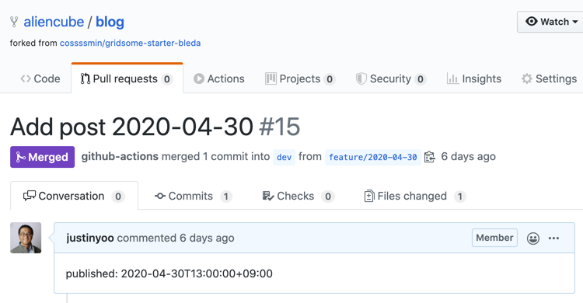Open the repository Settings tab
Screen dimensions: 583x303
coord(549,78)
